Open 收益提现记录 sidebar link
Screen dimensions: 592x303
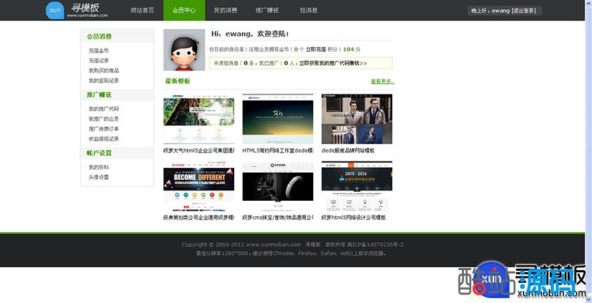(103, 139)
